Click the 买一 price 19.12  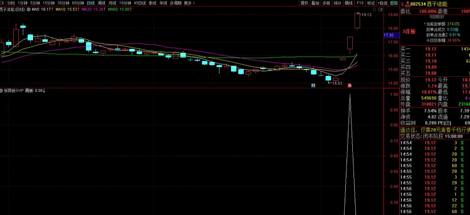[430, 49]
